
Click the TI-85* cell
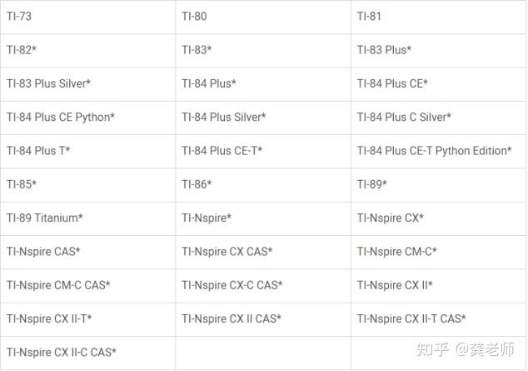(x=88, y=185)
